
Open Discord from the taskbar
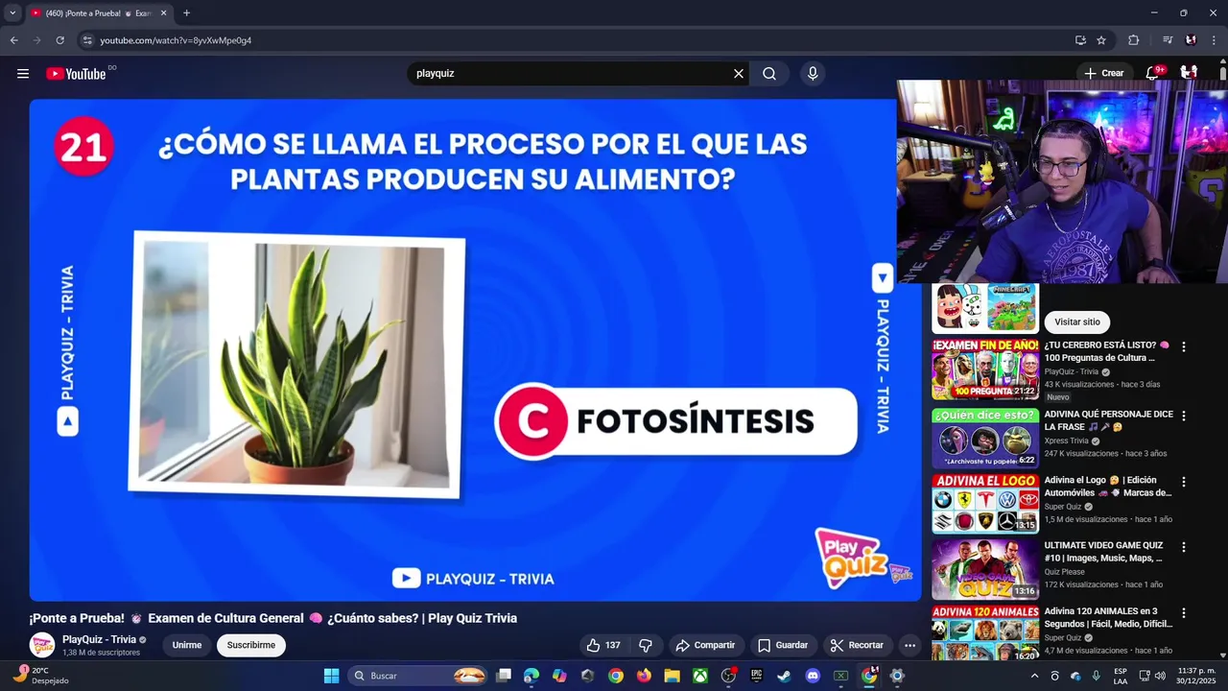[813, 676]
